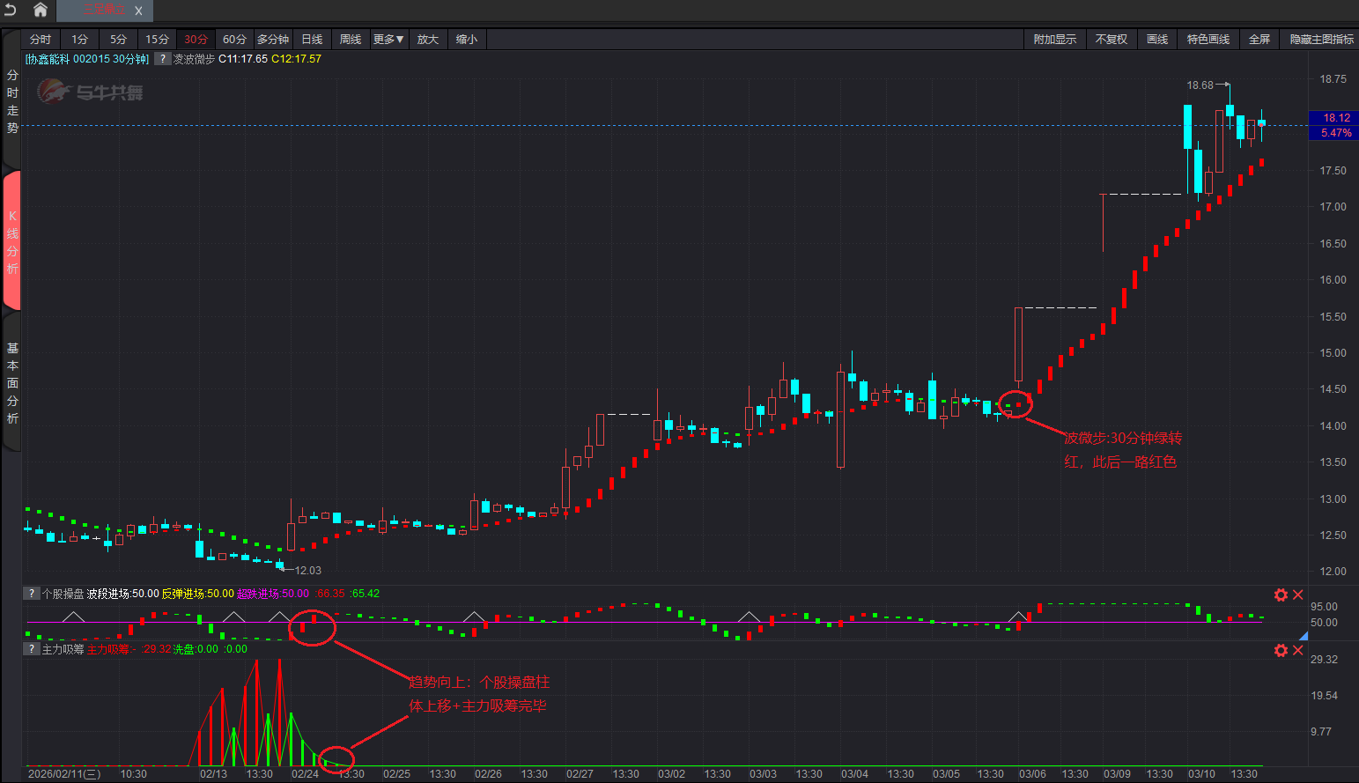Open settings gear of 主力吸筹 panel

point(1281,651)
